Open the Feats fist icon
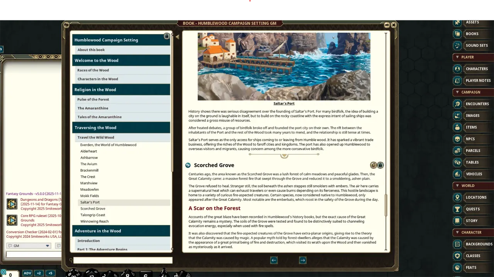The height and width of the screenshot is (277, 494). click(x=457, y=267)
